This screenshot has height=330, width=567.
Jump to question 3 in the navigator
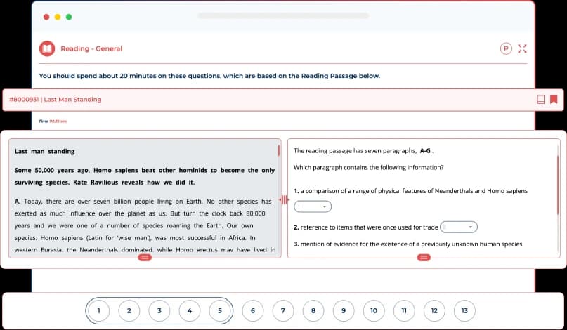coord(159,310)
